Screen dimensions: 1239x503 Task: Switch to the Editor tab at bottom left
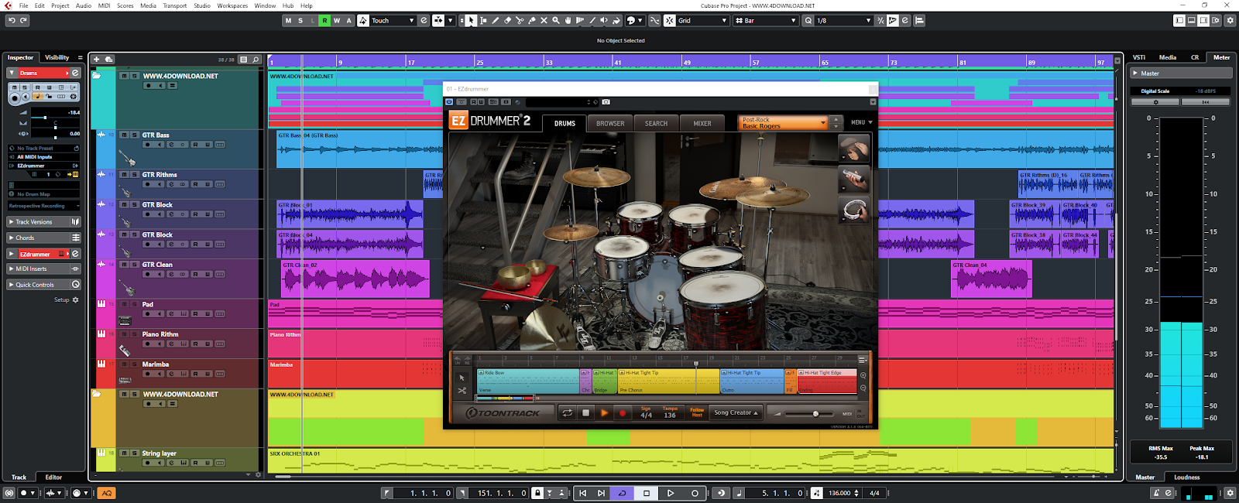pyautogui.click(x=53, y=477)
